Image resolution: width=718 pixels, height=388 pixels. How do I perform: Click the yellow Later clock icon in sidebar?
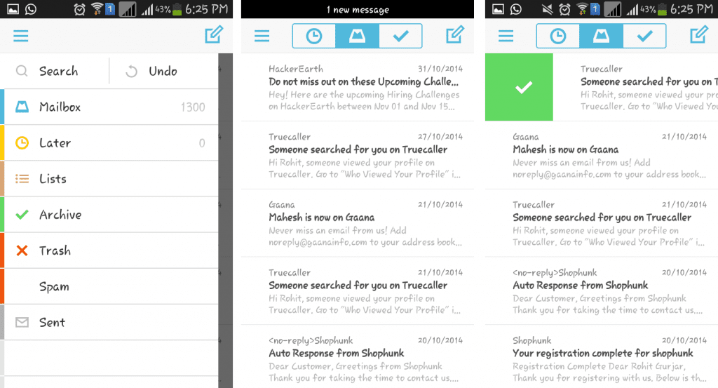pos(22,143)
